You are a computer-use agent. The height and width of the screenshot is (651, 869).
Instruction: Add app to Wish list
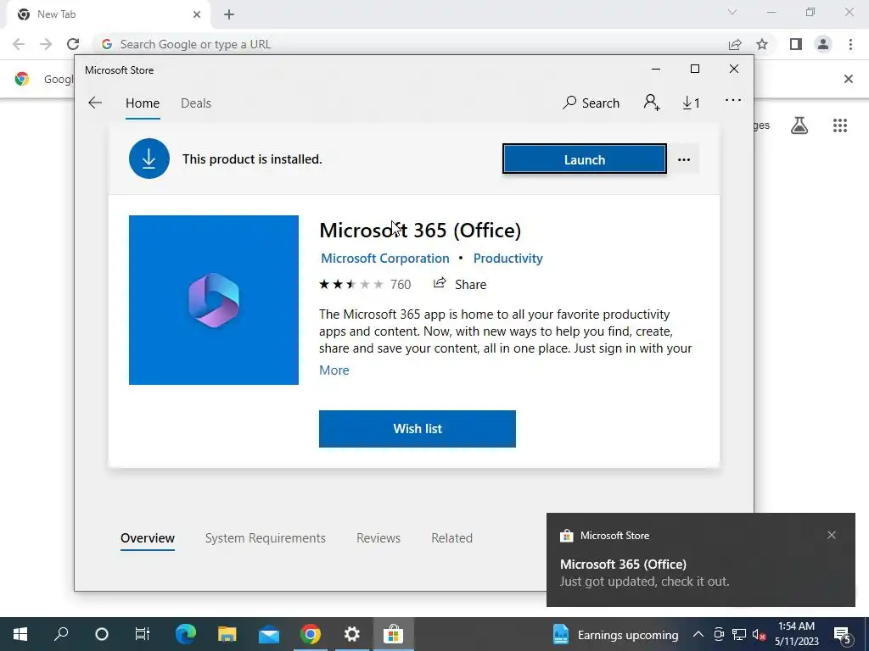pos(418,428)
